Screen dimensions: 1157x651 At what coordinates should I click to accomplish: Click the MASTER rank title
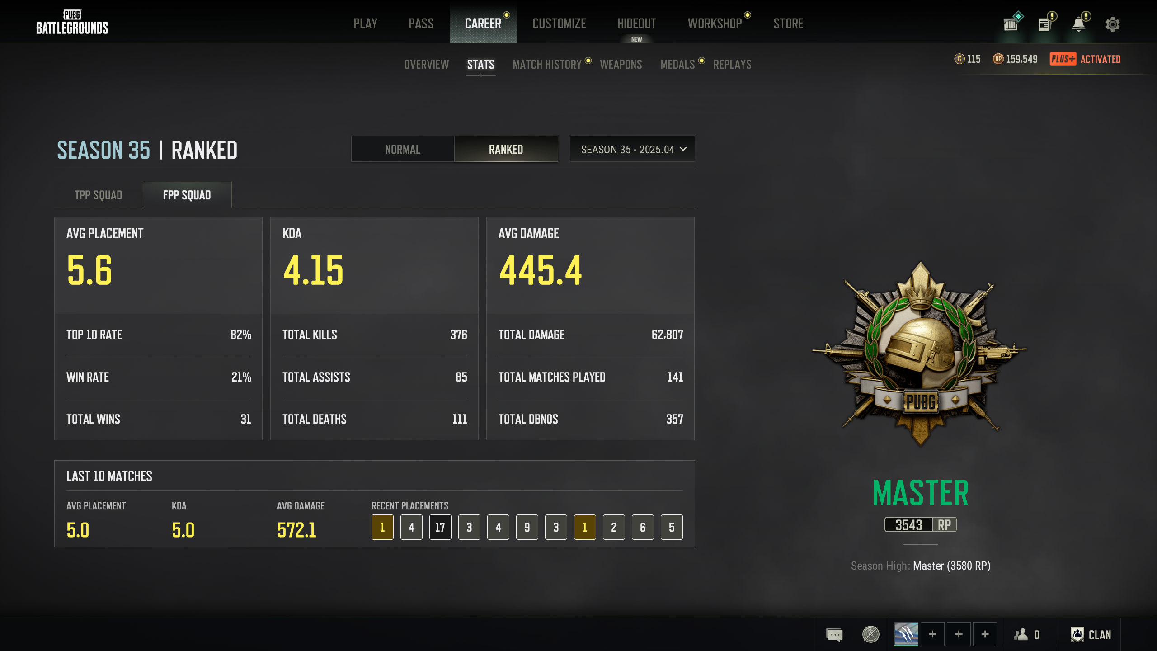coord(921,493)
